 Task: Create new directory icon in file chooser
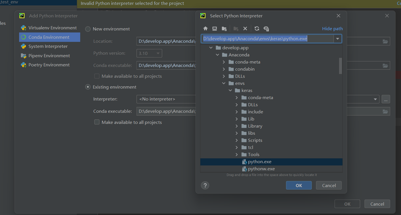[x=236, y=28]
